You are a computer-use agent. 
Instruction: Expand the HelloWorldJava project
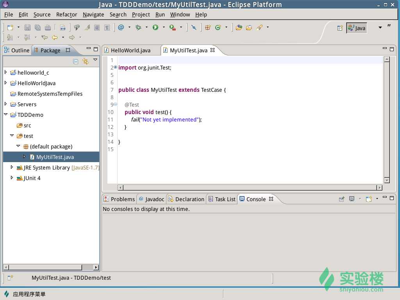point(5,83)
